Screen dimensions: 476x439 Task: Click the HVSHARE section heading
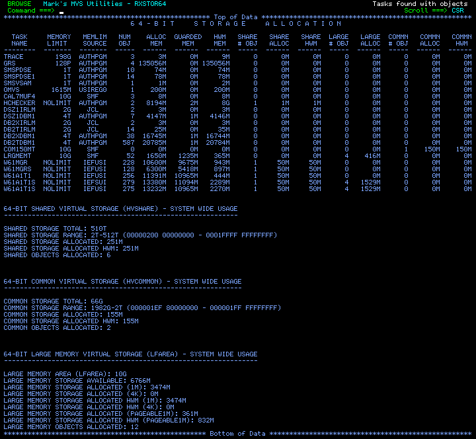[120, 209]
